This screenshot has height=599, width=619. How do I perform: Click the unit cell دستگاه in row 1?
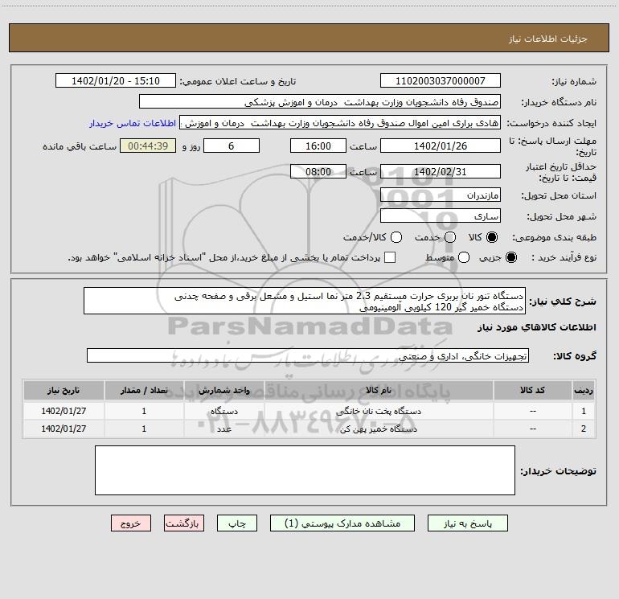coord(223,411)
